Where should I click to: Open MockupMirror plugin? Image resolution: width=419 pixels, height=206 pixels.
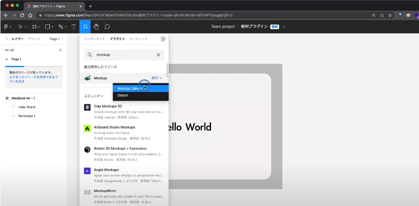pos(124,196)
